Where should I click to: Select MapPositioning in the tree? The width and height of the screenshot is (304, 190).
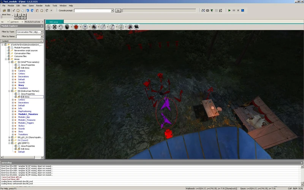pyautogui.click(x=25, y=111)
